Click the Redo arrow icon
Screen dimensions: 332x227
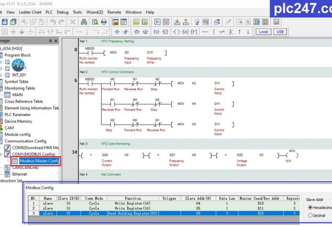pyautogui.click(x=62, y=22)
